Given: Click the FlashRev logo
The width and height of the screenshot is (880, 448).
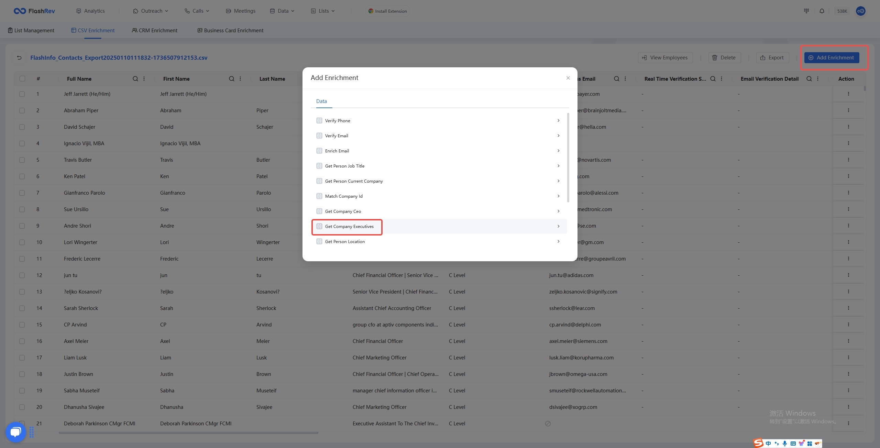Looking at the screenshot, I should coord(34,11).
